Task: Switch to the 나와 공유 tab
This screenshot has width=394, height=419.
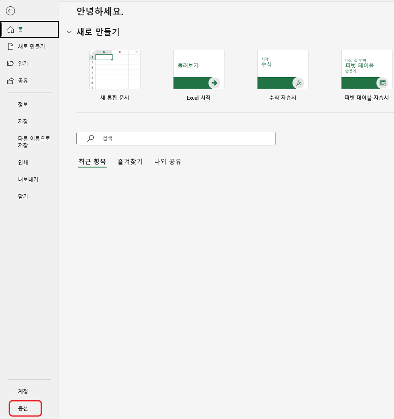Action: (167, 161)
